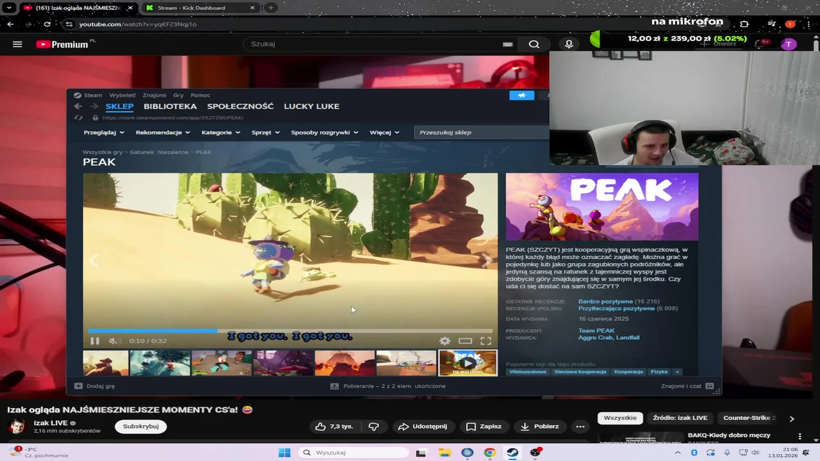The image size is (820, 461).
Task: Open the Steam trailer settings gear
Action: tap(445, 341)
